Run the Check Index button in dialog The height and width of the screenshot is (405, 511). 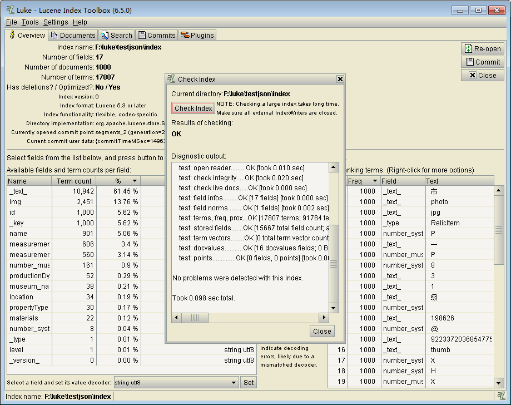point(194,108)
